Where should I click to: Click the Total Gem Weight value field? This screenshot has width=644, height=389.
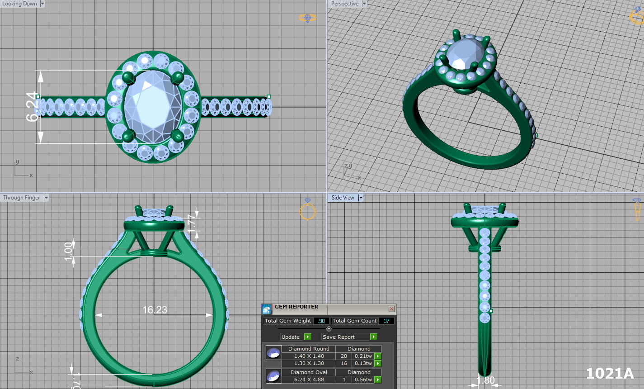pyautogui.click(x=321, y=321)
